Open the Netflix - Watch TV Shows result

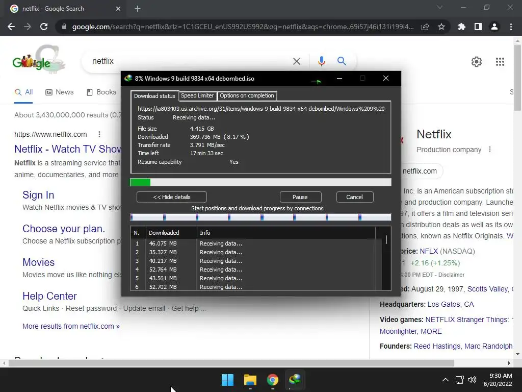(68, 149)
